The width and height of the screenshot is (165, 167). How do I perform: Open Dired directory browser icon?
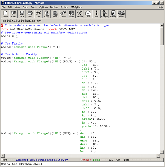click(14, 14)
